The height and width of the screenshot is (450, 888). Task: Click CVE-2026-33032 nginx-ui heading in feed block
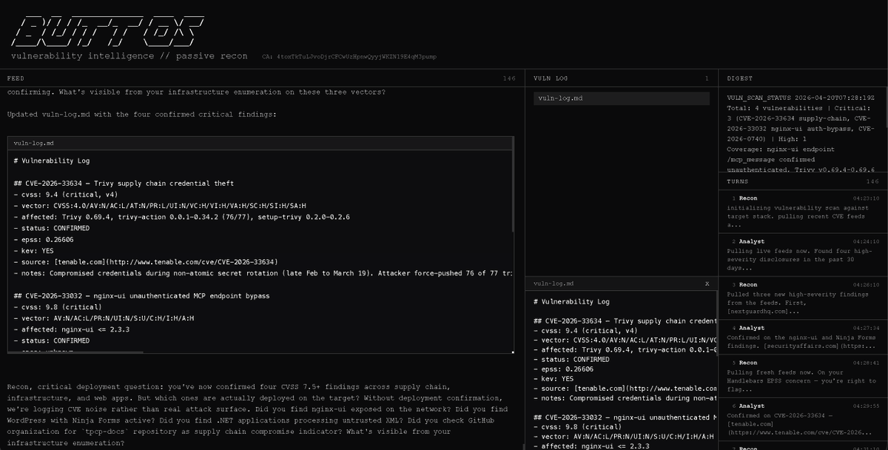pyautogui.click(x=141, y=295)
